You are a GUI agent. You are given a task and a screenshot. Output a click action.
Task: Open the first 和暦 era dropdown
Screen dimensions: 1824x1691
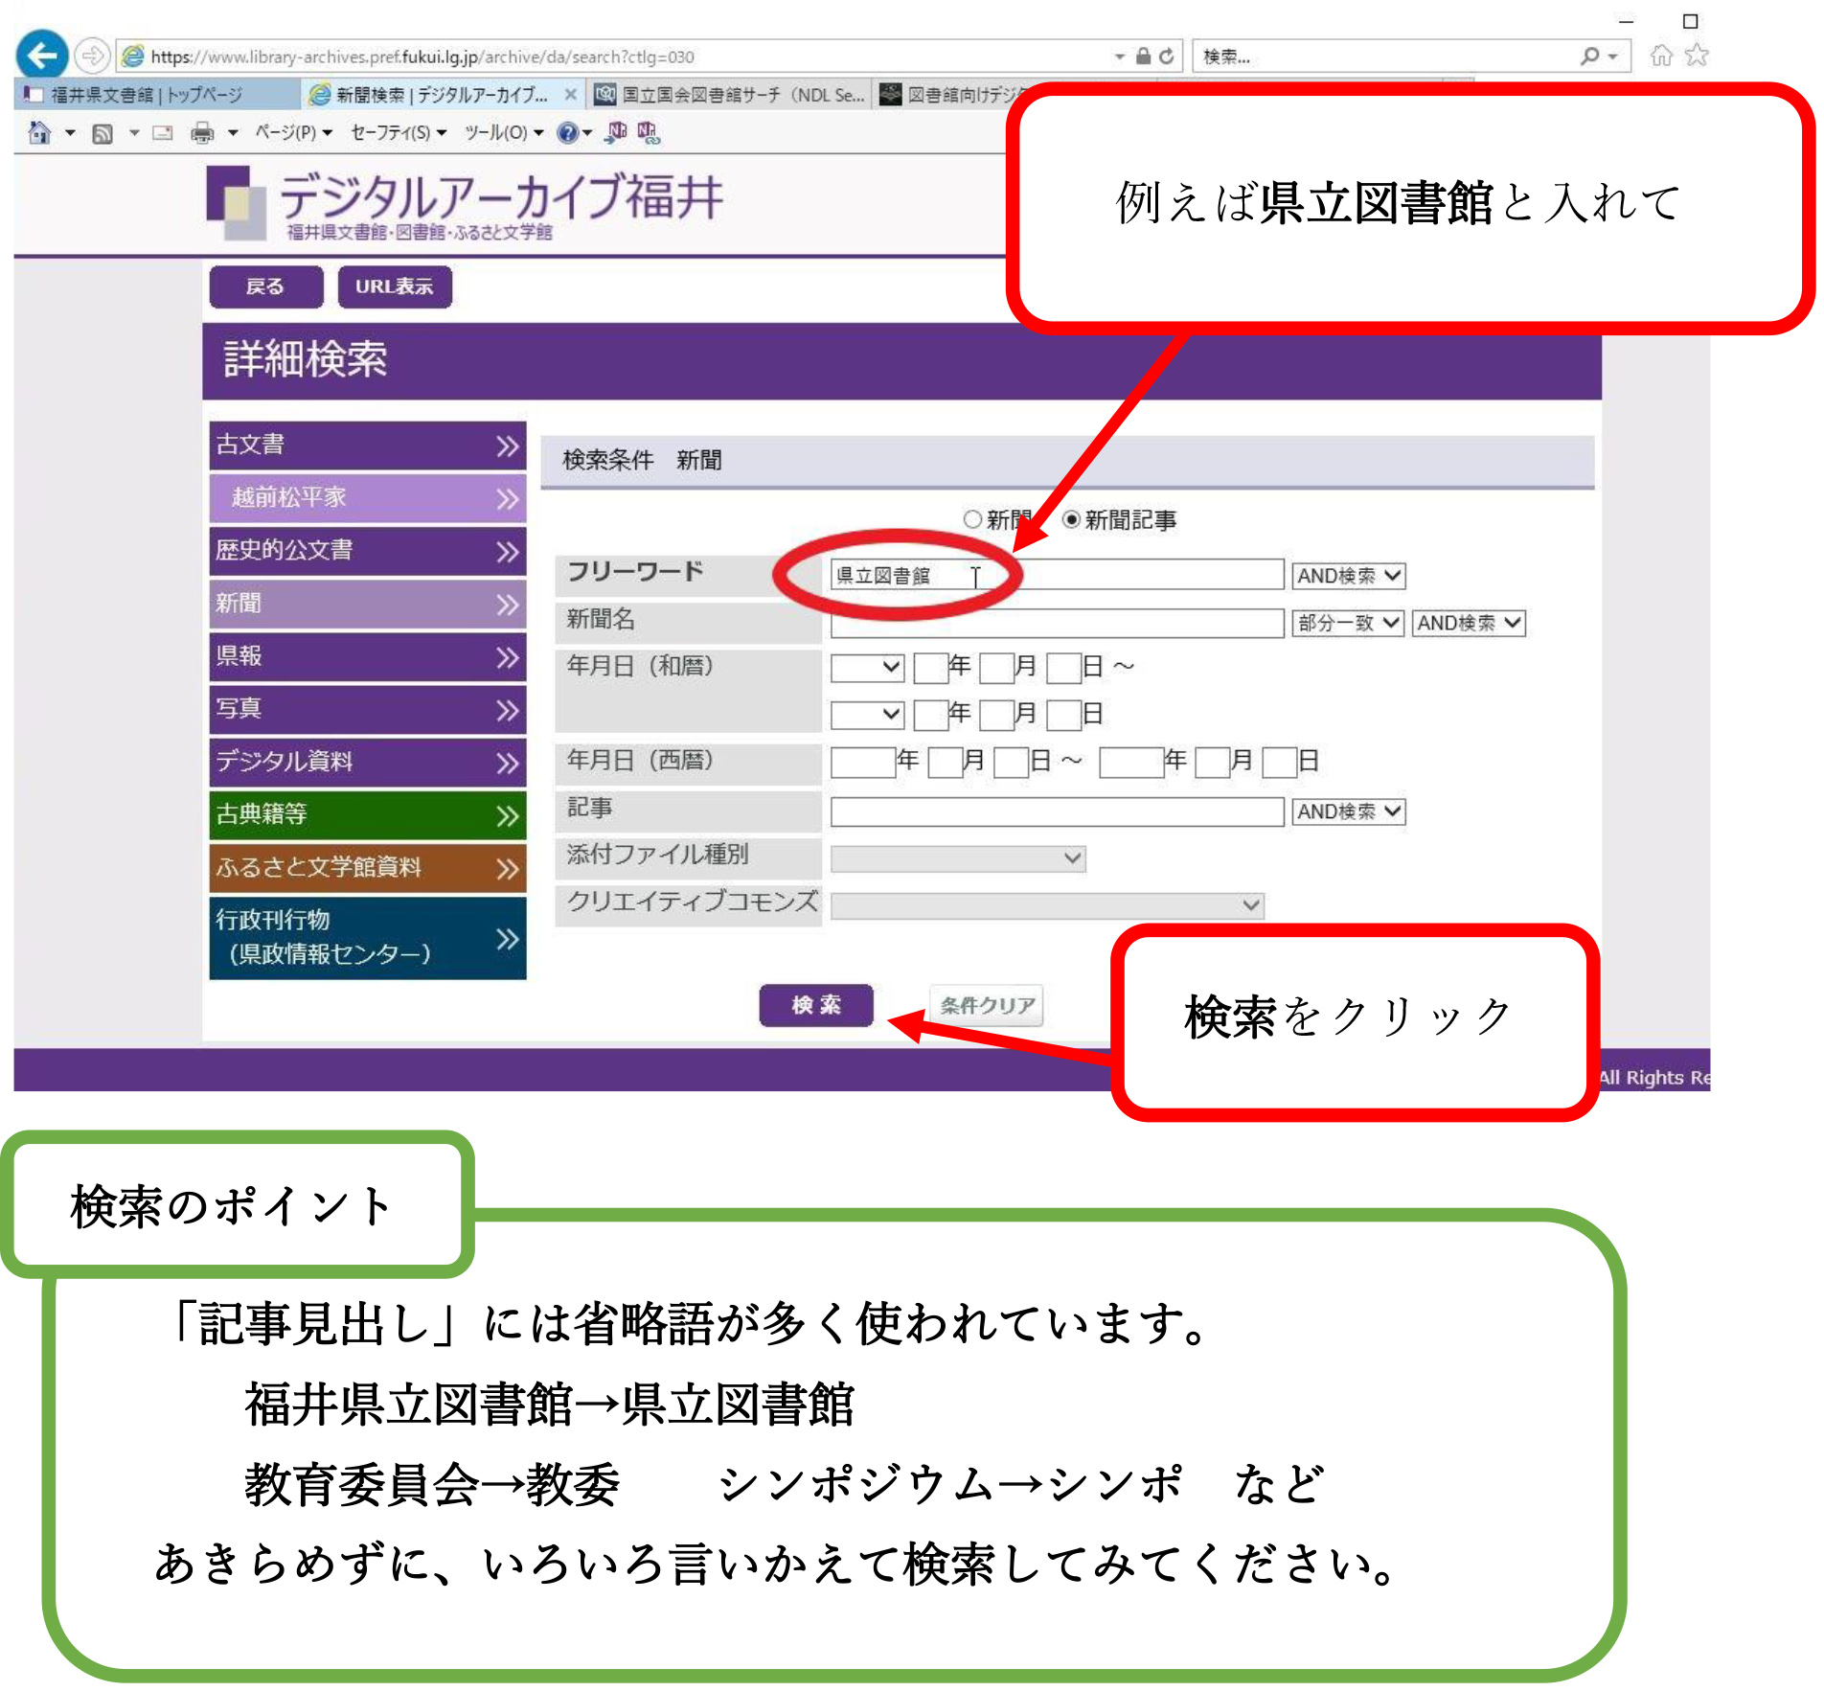(x=867, y=667)
